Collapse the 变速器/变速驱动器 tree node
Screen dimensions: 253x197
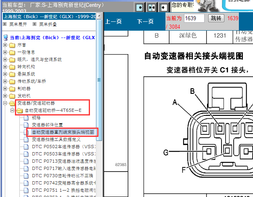click(x=5, y=103)
